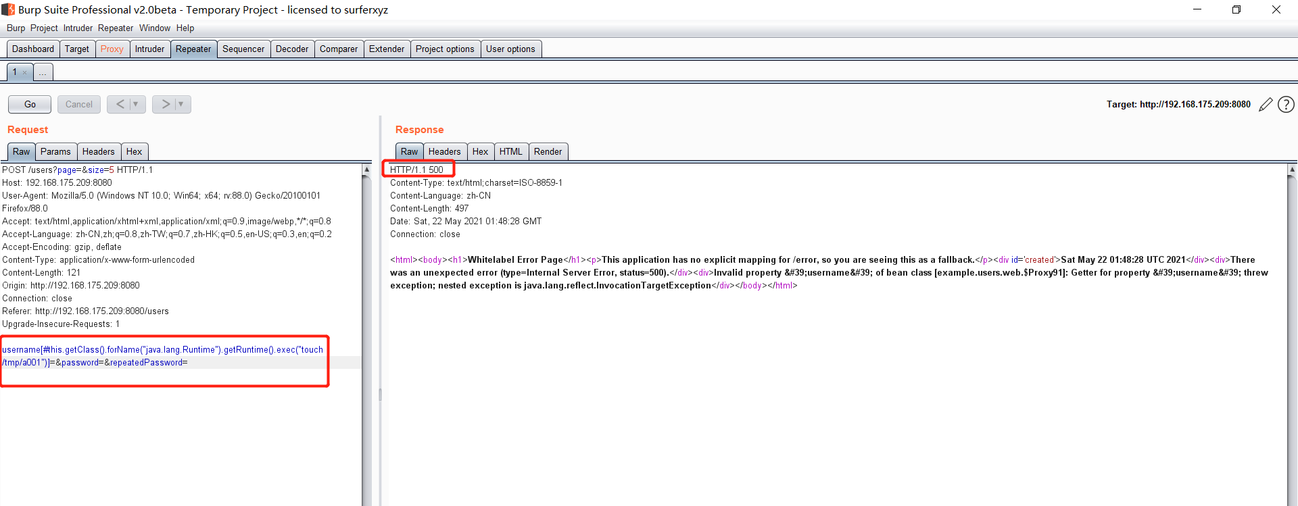Show the request Hex view
The width and height of the screenshot is (1298, 506).
pyautogui.click(x=134, y=151)
